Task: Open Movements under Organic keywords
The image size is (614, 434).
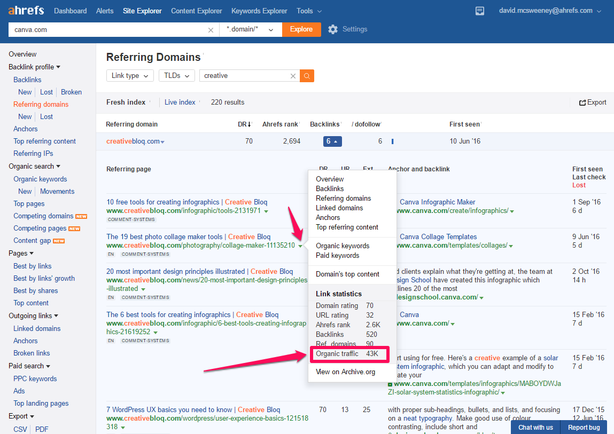Action: click(x=57, y=191)
